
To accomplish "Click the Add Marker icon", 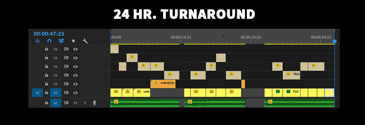I will point(73,41).
